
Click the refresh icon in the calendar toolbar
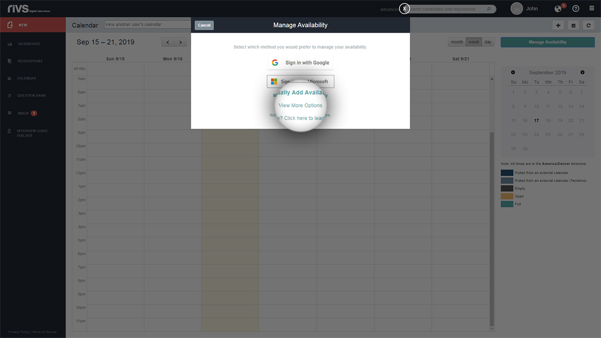point(588,25)
